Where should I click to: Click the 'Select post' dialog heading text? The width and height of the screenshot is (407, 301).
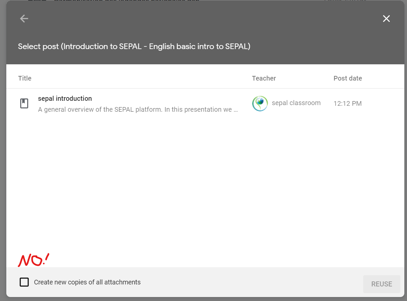(134, 46)
